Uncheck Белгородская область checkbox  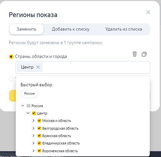[39, 128]
